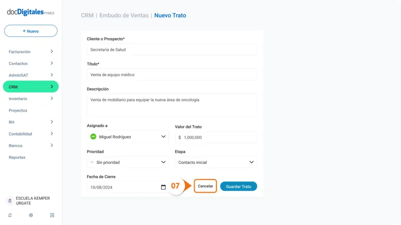Select Proyectos in the sidebar

[x=18, y=110]
